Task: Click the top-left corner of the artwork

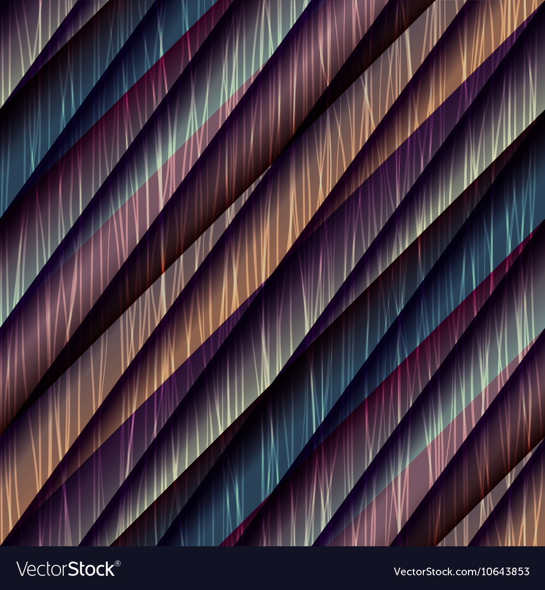Action: (22, 22)
